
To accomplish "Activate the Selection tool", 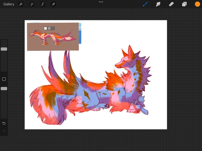I will pos(43,4).
